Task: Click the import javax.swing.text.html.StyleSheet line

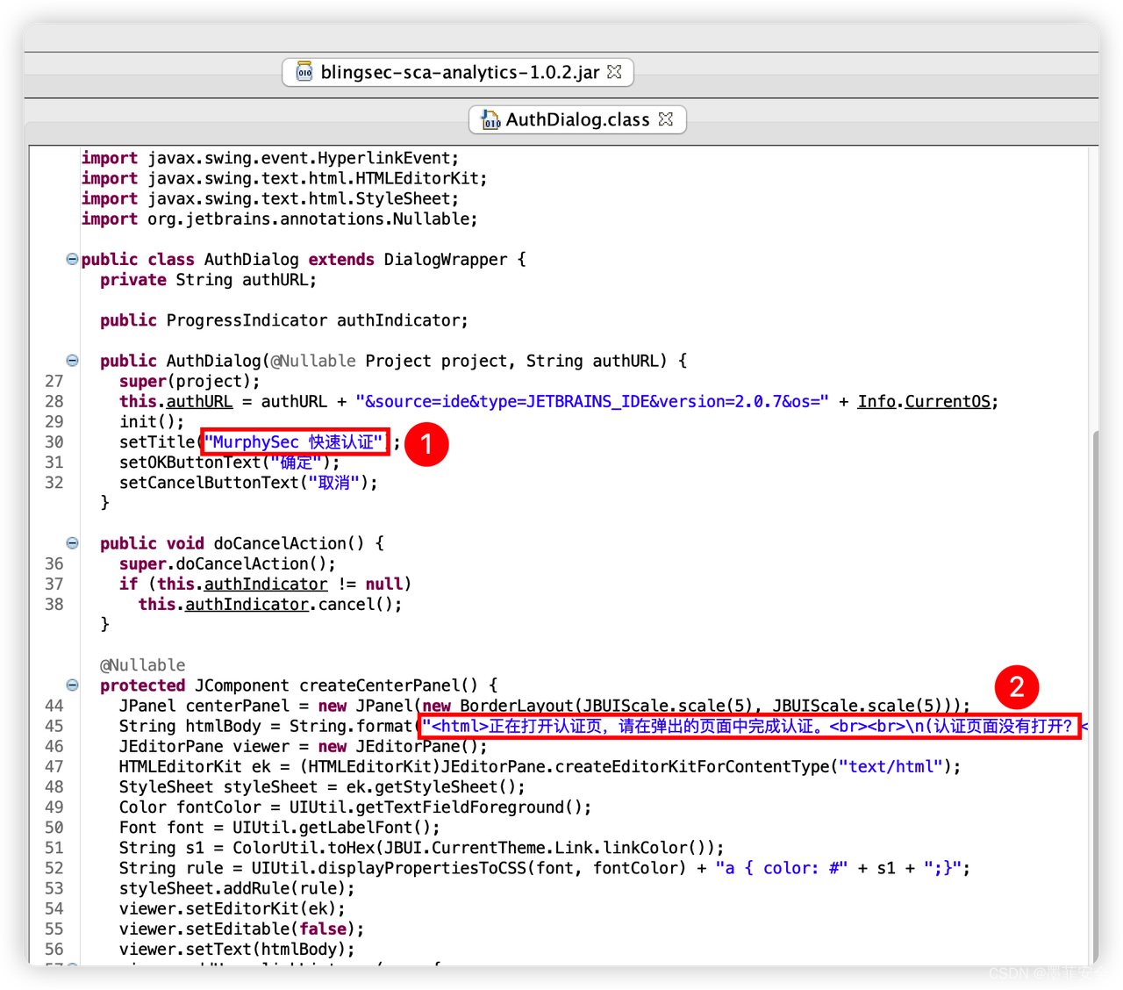Action: coord(270,198)
